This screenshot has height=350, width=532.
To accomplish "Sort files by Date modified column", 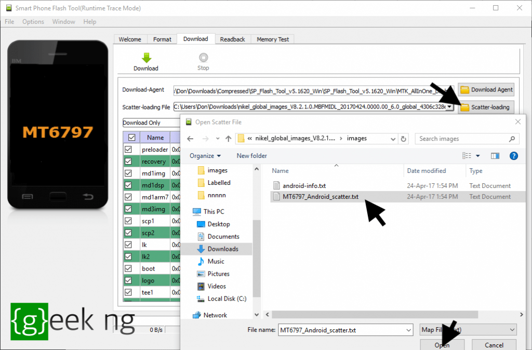I will 427,171.
